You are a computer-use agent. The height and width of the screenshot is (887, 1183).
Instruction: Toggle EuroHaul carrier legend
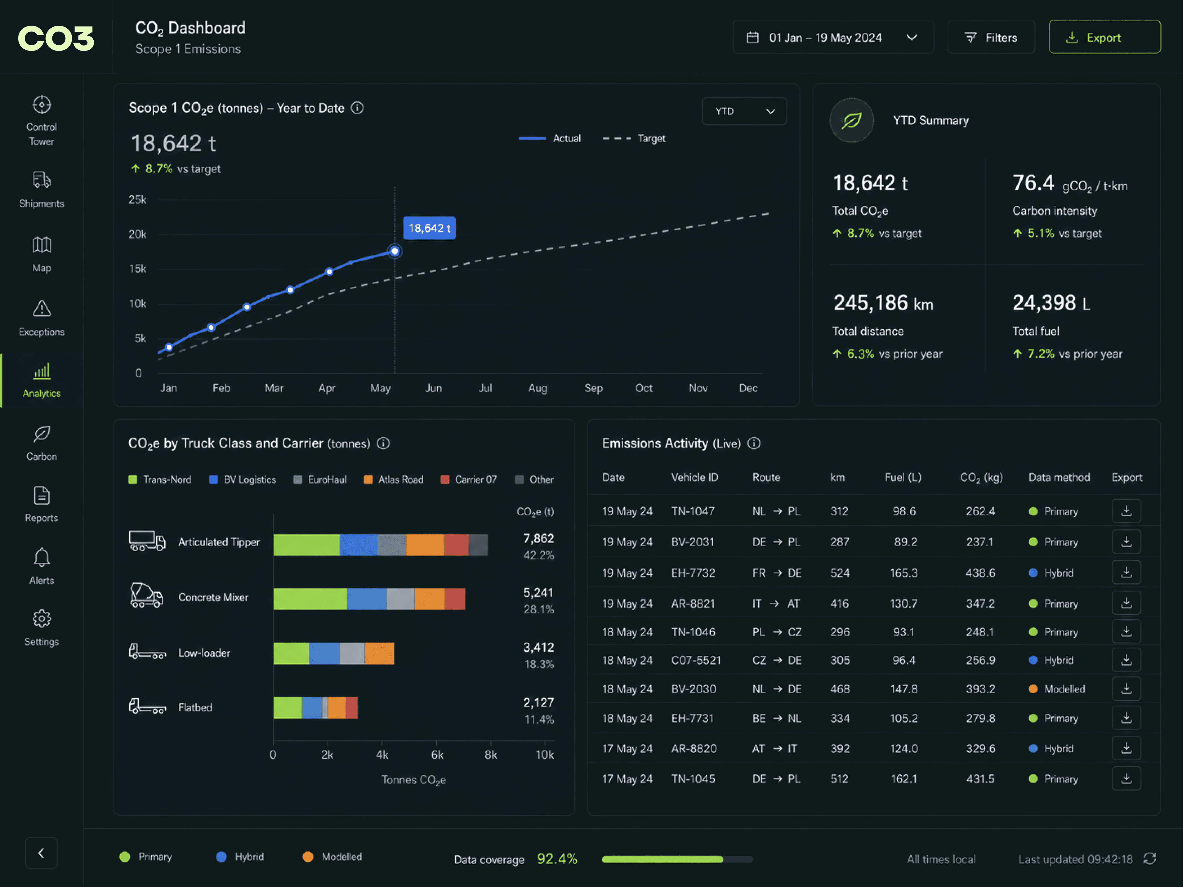tap(320, 480)
